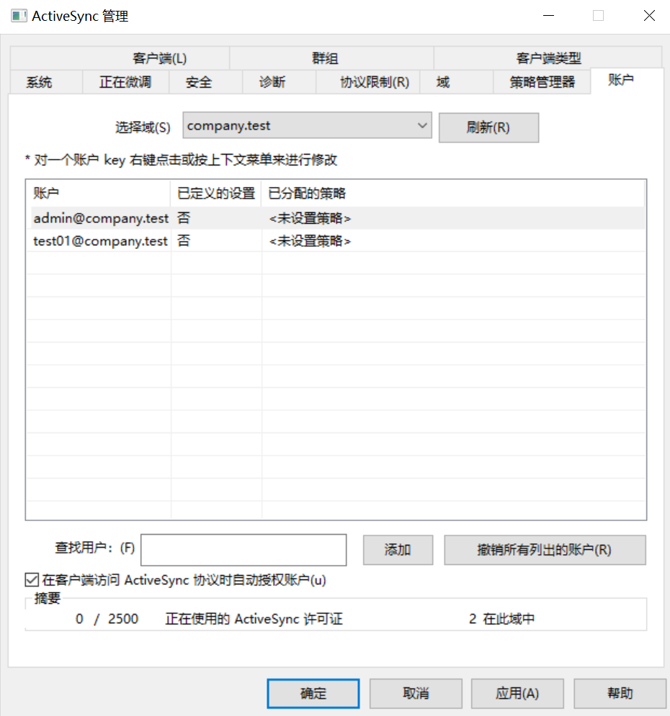Open the 群组 tab
The width and height of the screenshot is (670, 716).
[x=331, y=58]
